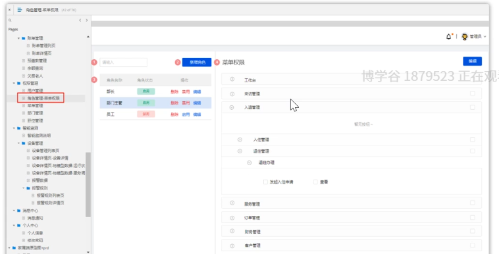Click 禁用 for the 部门主管 role

pyautogui.click(x=186, y=103)
